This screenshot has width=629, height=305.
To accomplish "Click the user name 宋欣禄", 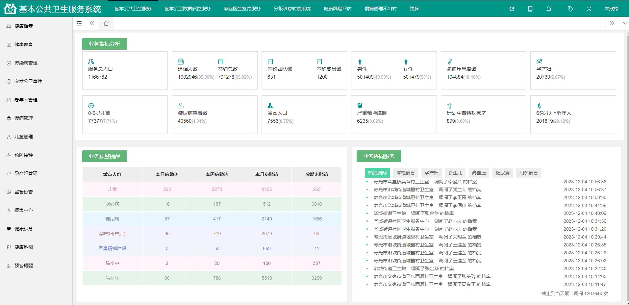I will pyautogui.click(x=611, y=9).
